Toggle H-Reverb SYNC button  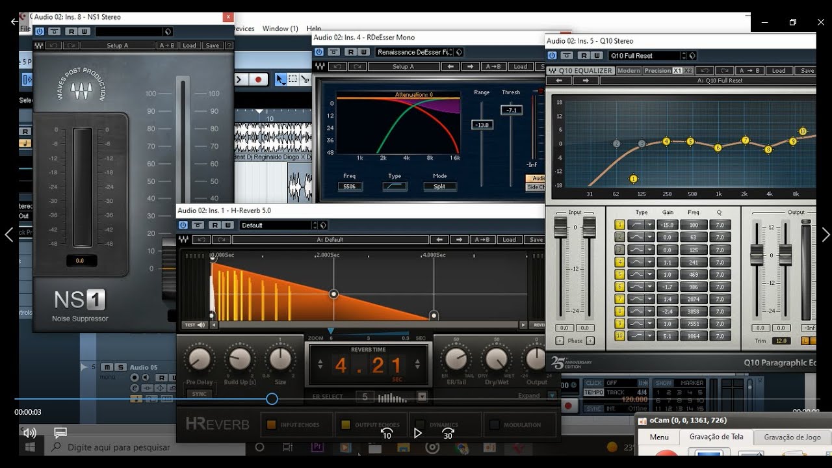point(200,394)
